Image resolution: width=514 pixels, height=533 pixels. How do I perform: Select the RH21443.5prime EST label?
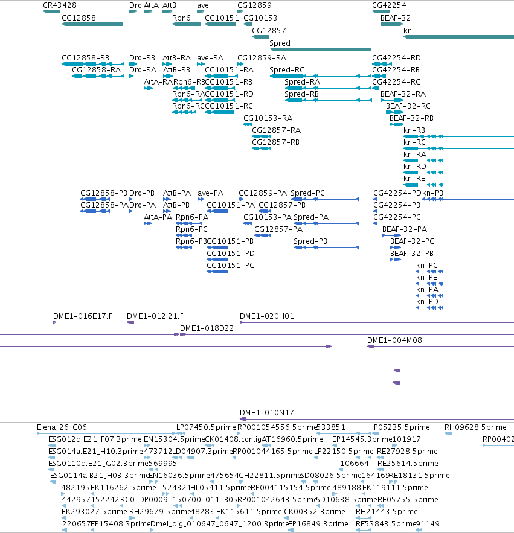387,512
